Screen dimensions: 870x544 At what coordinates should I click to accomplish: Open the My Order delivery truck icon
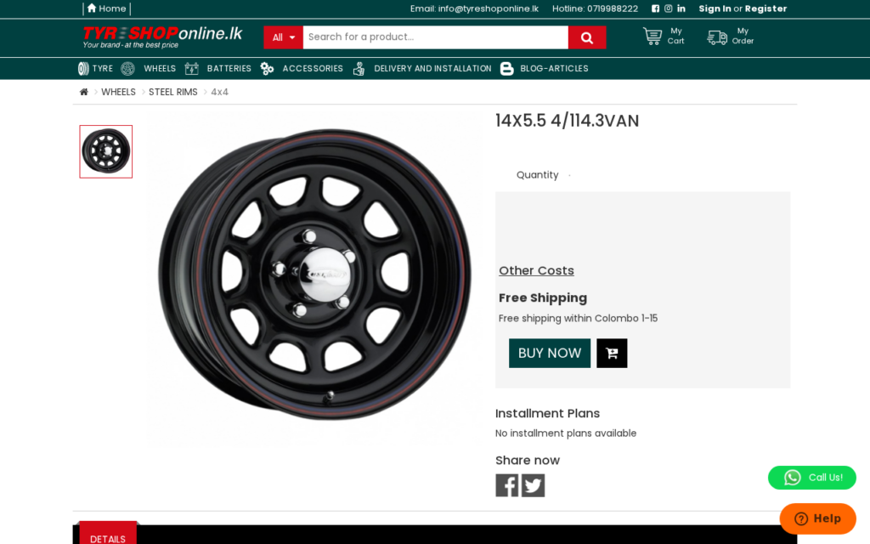pyautogui.click(x=717, y=37)
